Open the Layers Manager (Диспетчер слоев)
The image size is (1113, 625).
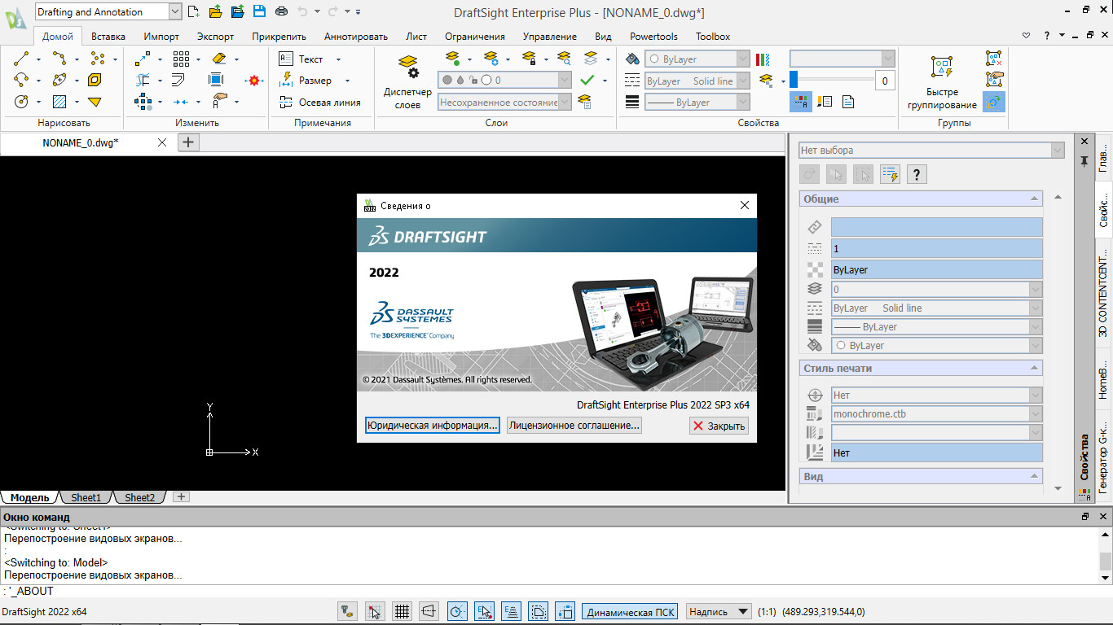click(407, 82)
